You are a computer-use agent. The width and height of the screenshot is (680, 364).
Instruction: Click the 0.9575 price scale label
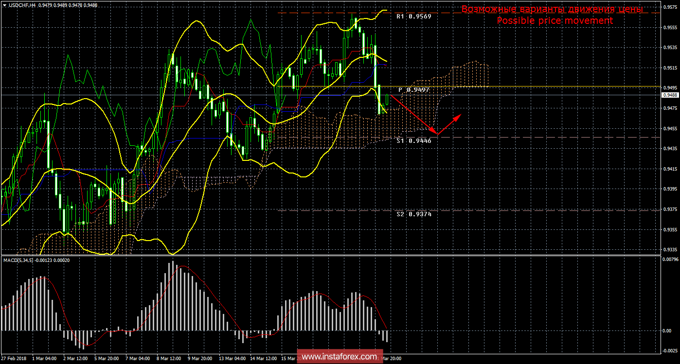669,7
